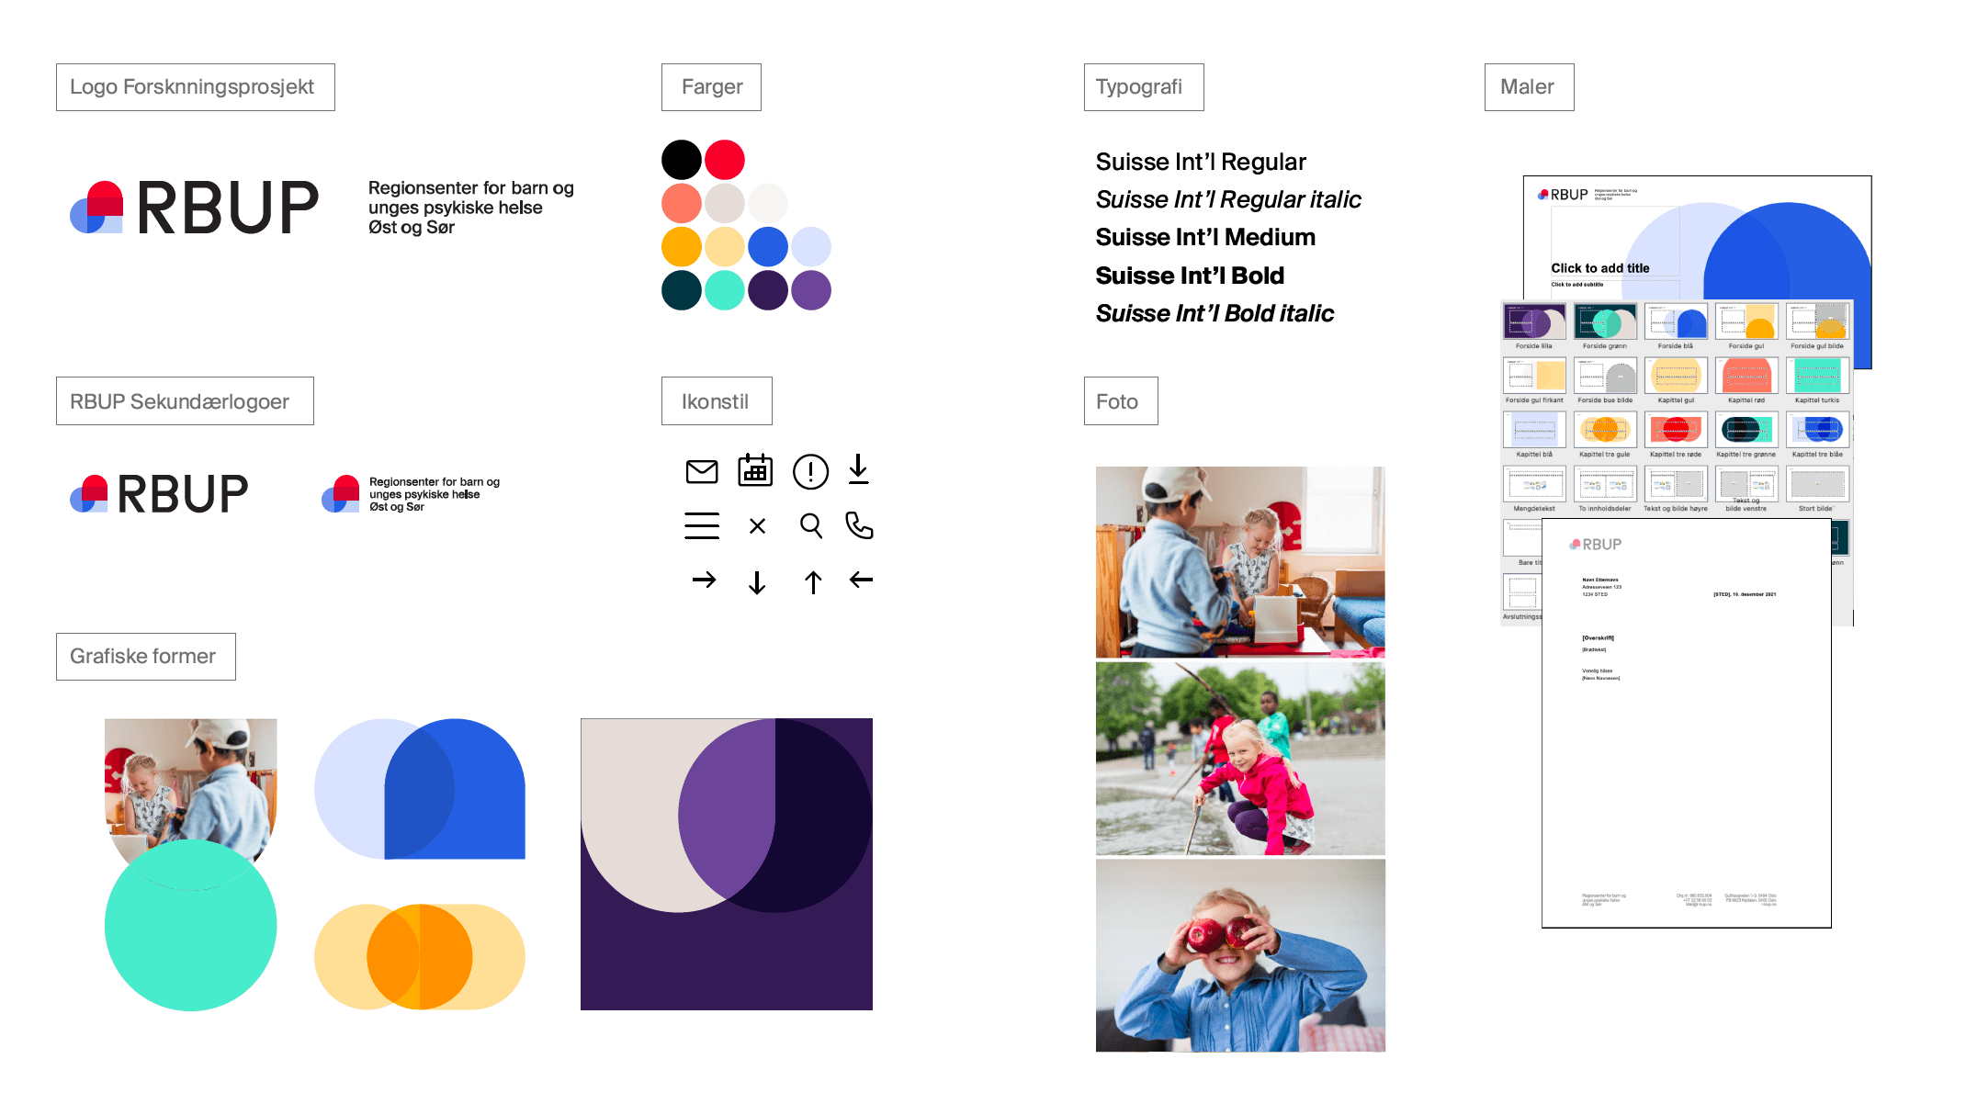
Task: Click the purple square graphic shape
Action: (x=726, y=864)
